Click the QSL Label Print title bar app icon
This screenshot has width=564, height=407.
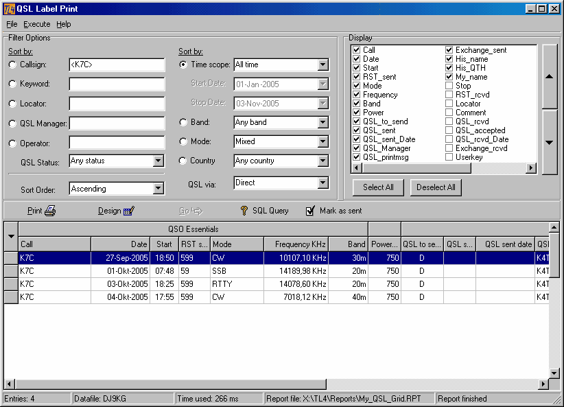(x=9, y=9)
